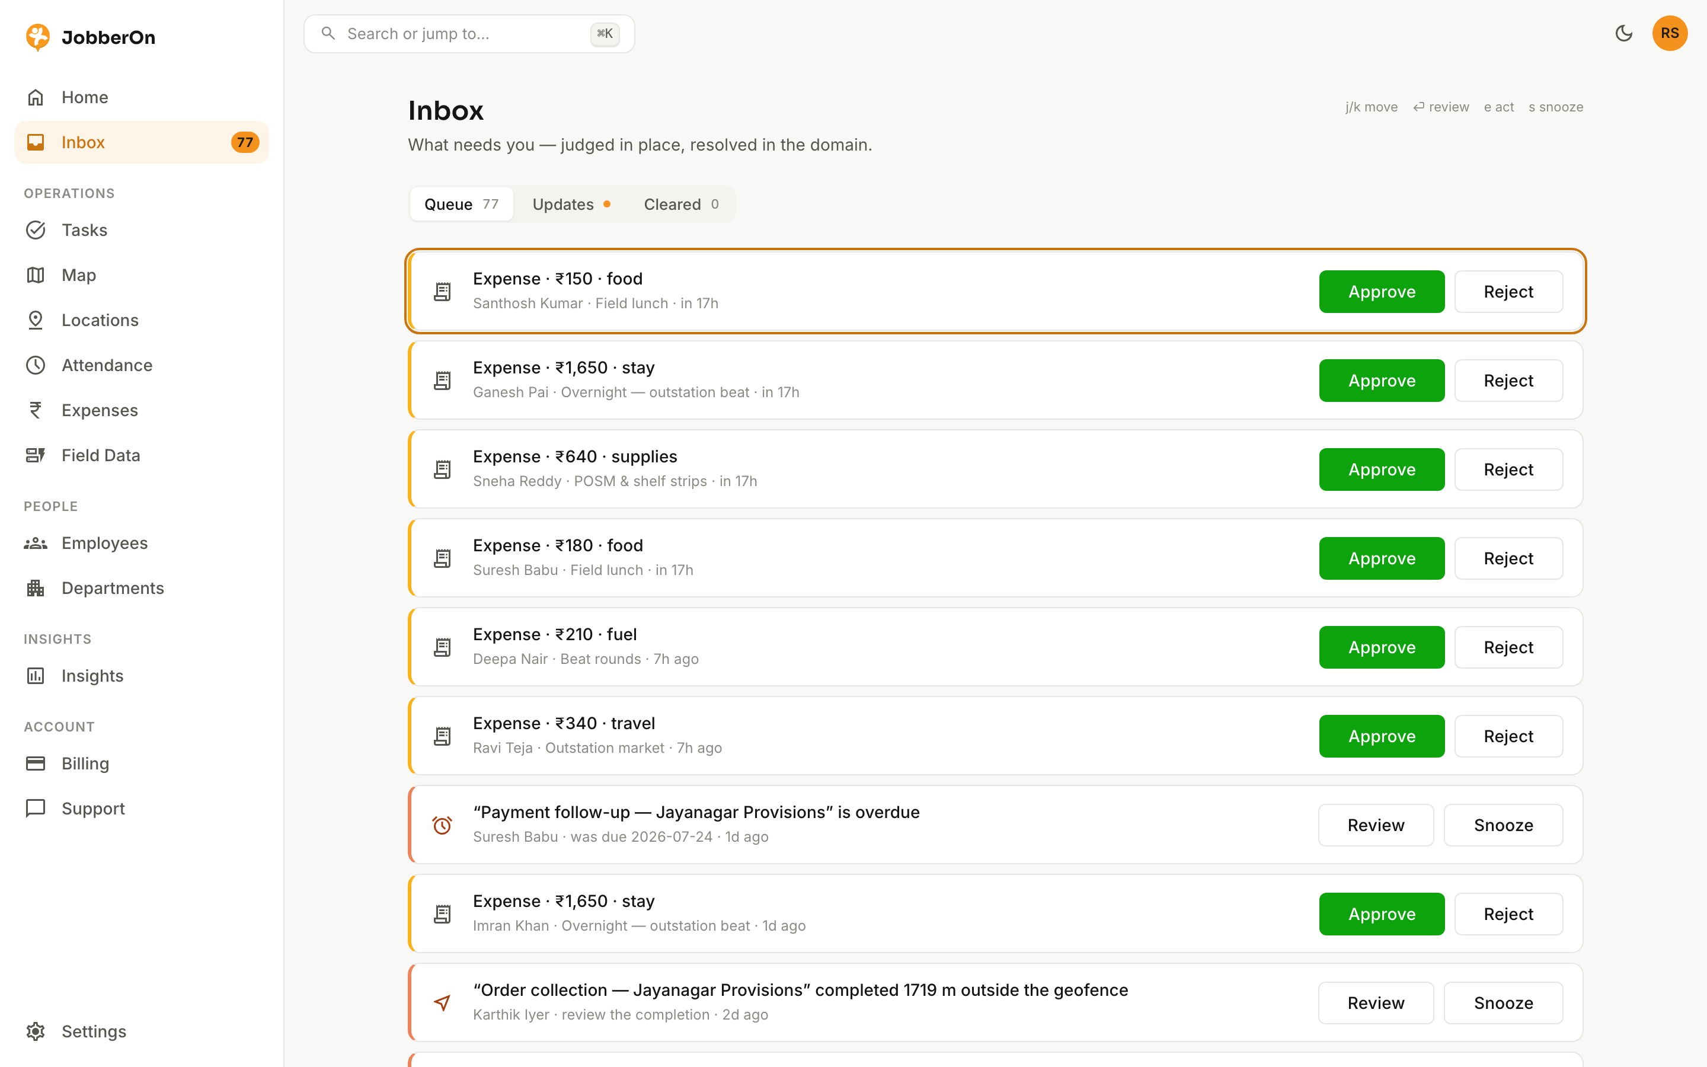The image size is (1707, 1067).
Task: Go to Expenses in sidebar
Action: [x=141, y=411]
